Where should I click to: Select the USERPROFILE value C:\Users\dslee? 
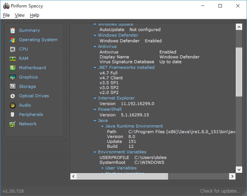tap(150, 157)
